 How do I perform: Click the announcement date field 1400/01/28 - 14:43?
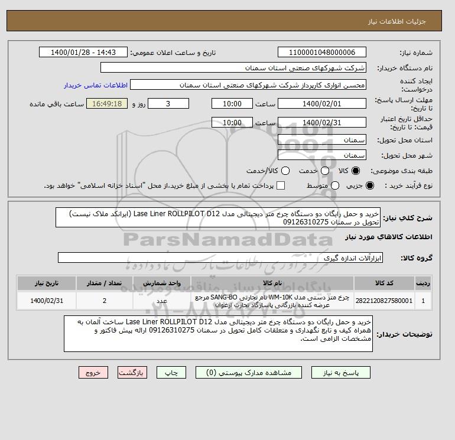pyautogui.click(x=83, y=52)
